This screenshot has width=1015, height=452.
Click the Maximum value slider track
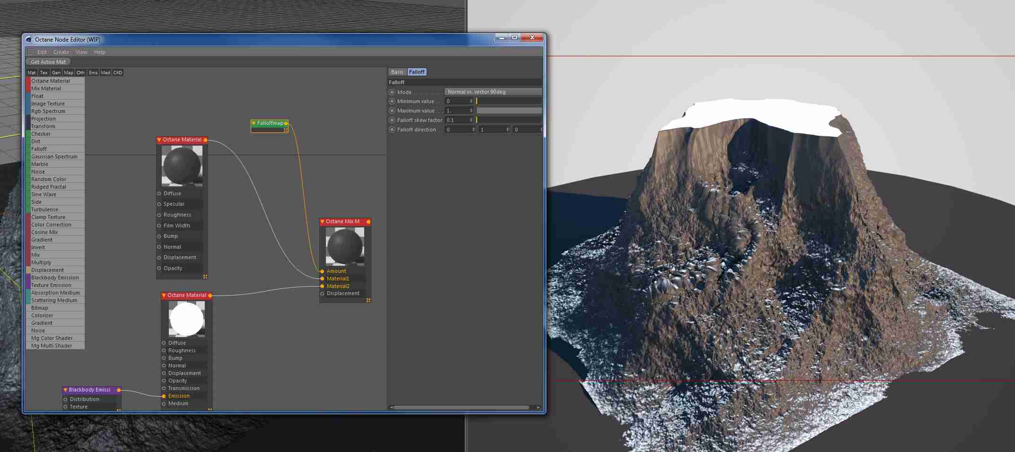click(x=509, y=111)
